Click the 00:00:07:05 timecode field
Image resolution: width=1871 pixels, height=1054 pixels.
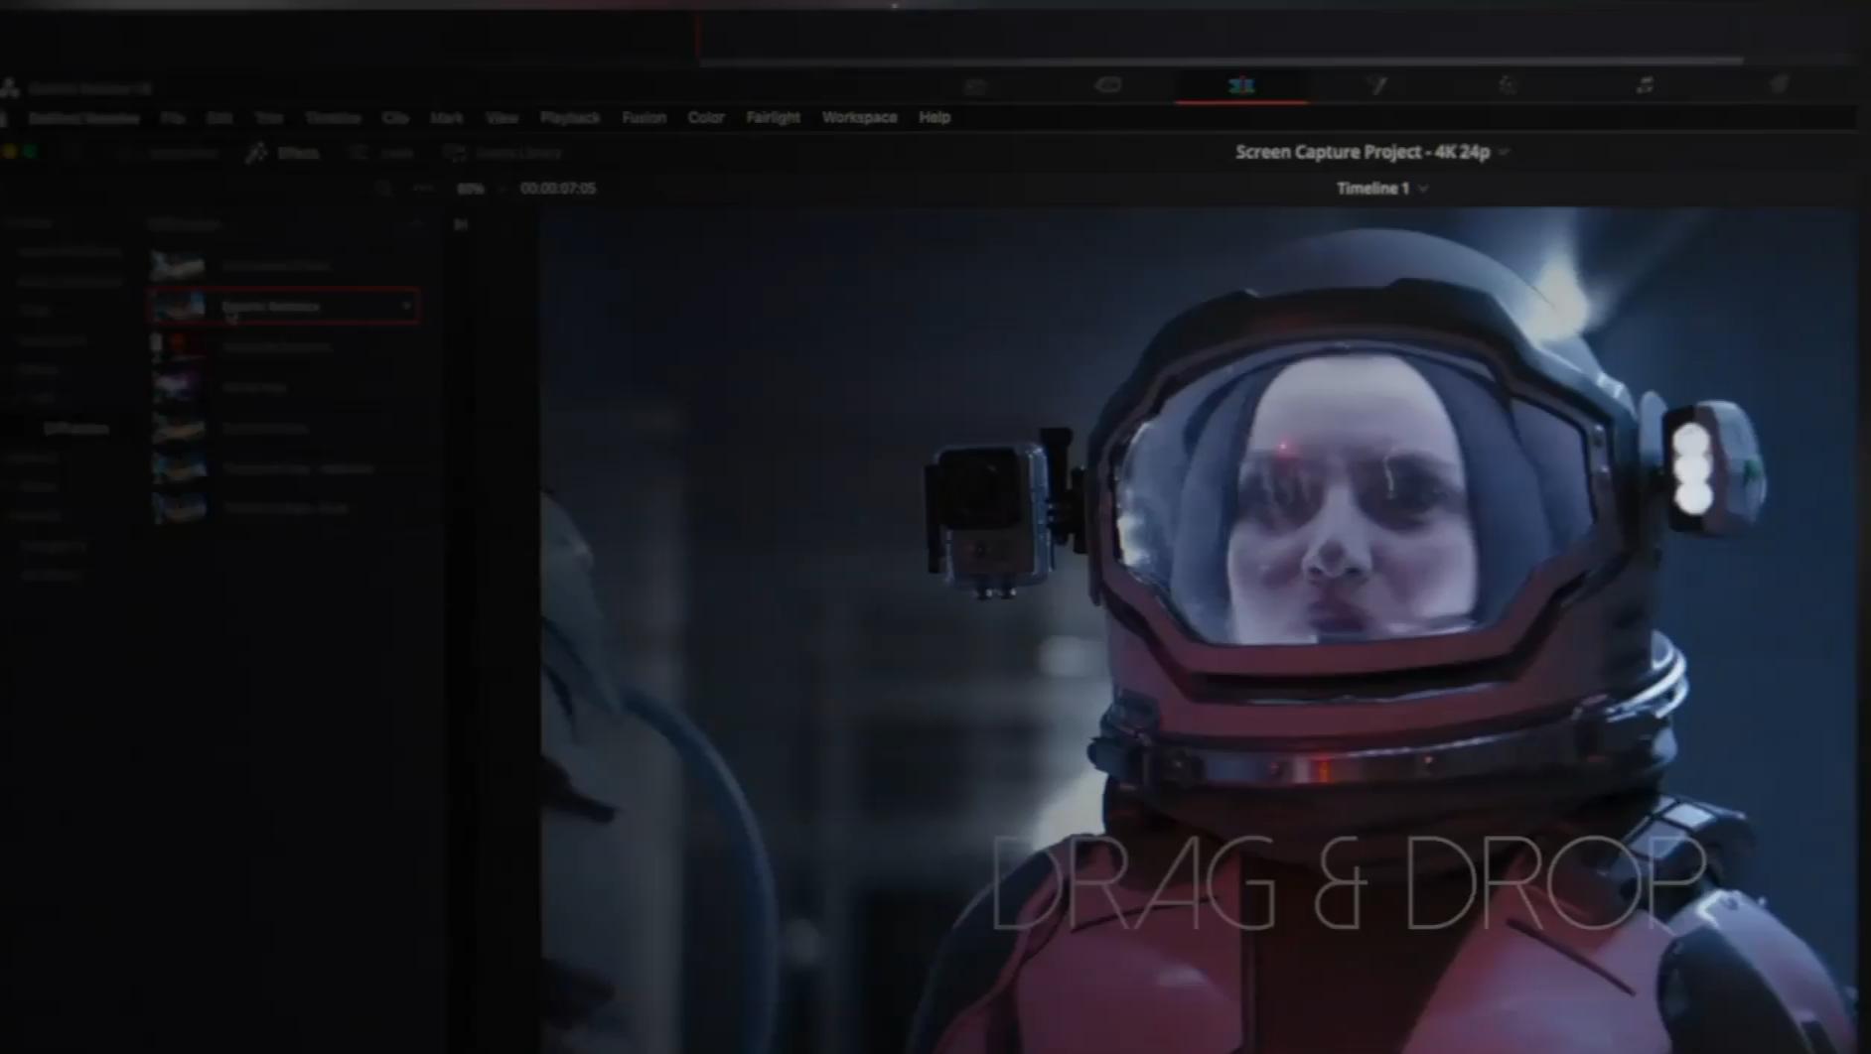[x=558, y=188]
